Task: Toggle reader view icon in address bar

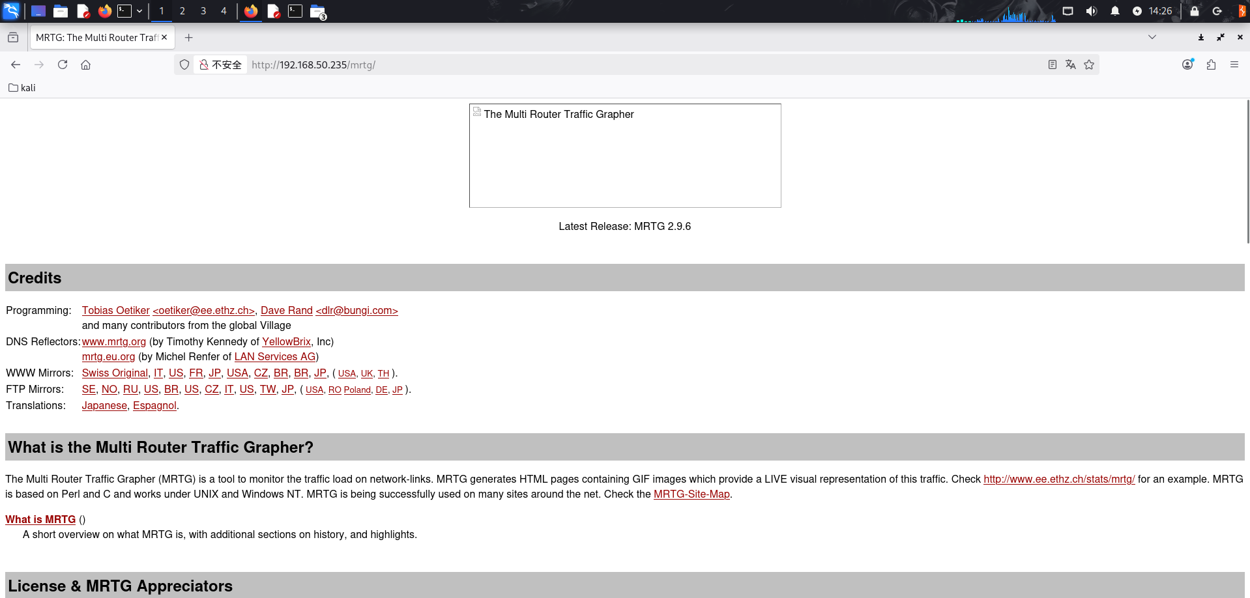Action: [x=1052, y=64]
